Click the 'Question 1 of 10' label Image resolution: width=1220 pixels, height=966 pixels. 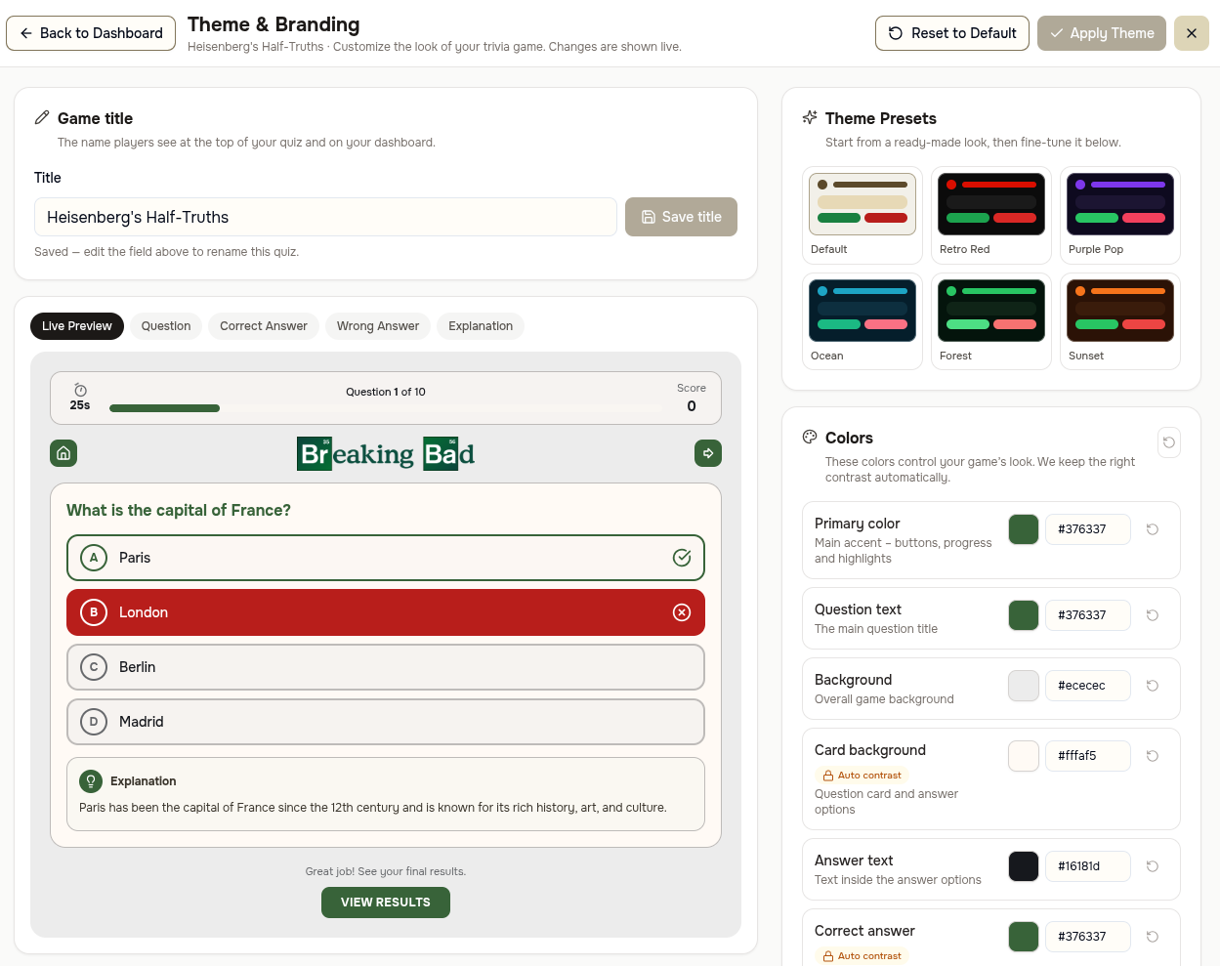386,392
